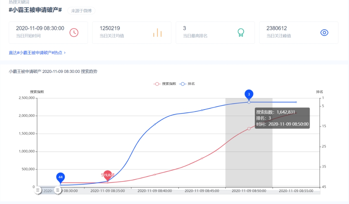
Task: Click the blue ranking point at 08:40:00
Action: pyautogui.click(x=155, y=124)
